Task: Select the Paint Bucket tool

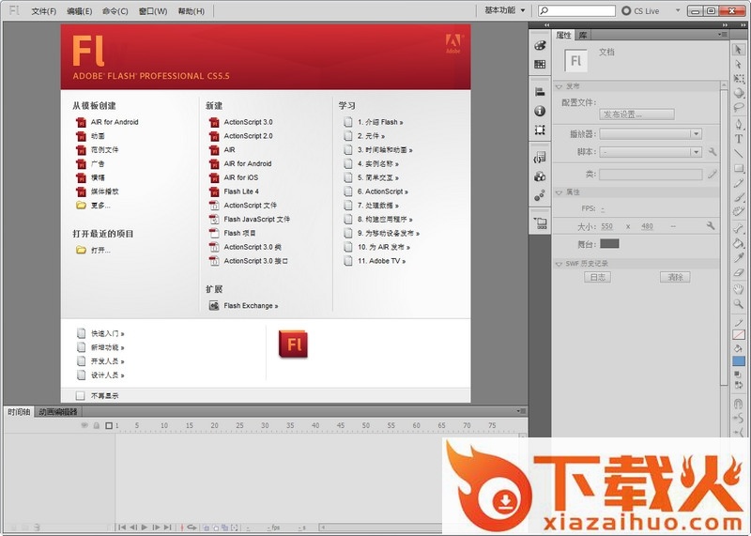Action: pos(739,243)
